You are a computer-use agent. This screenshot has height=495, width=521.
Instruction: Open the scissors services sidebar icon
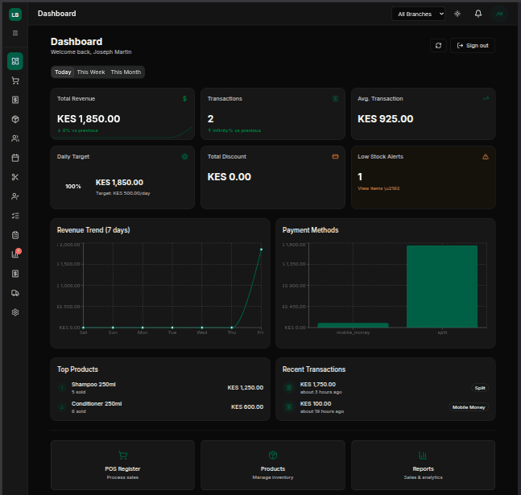tap(15, 177)
